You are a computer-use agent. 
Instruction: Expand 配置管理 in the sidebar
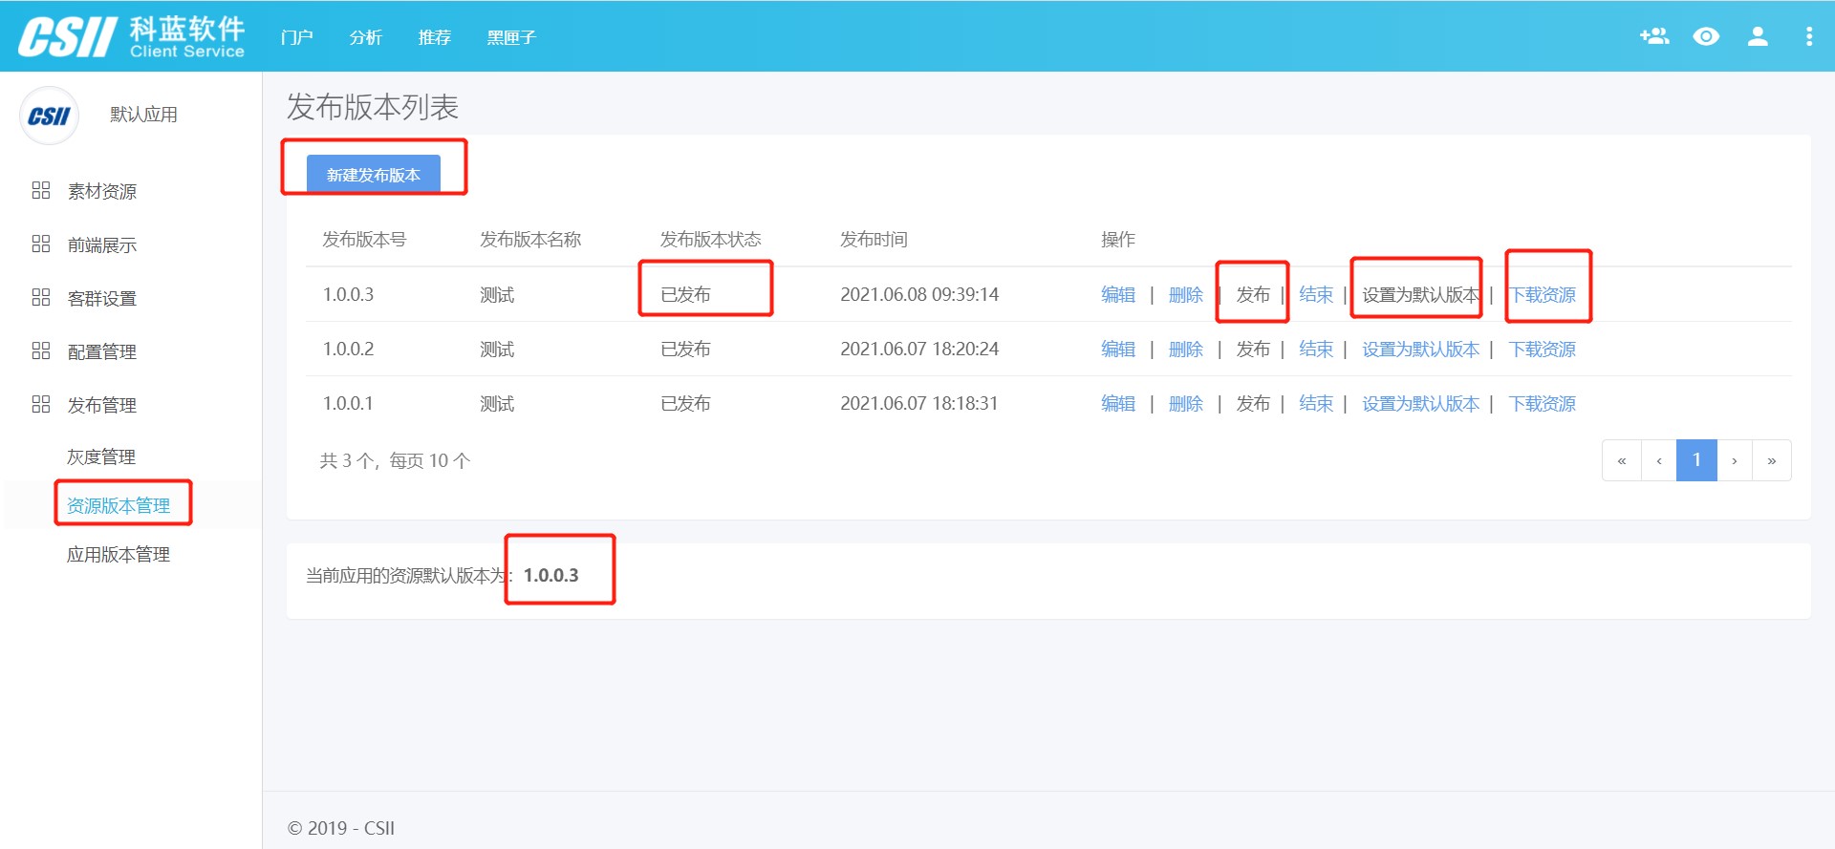[102, 351]
